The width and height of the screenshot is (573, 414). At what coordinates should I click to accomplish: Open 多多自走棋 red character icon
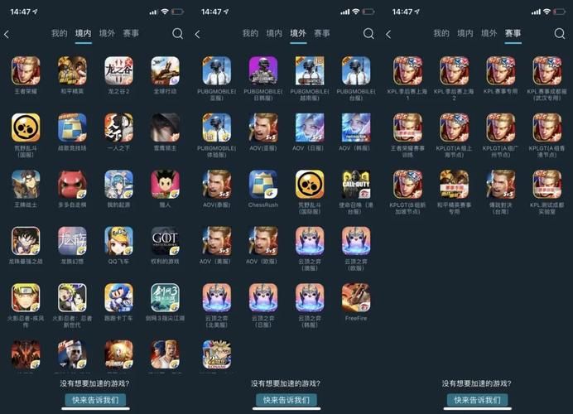72,184
